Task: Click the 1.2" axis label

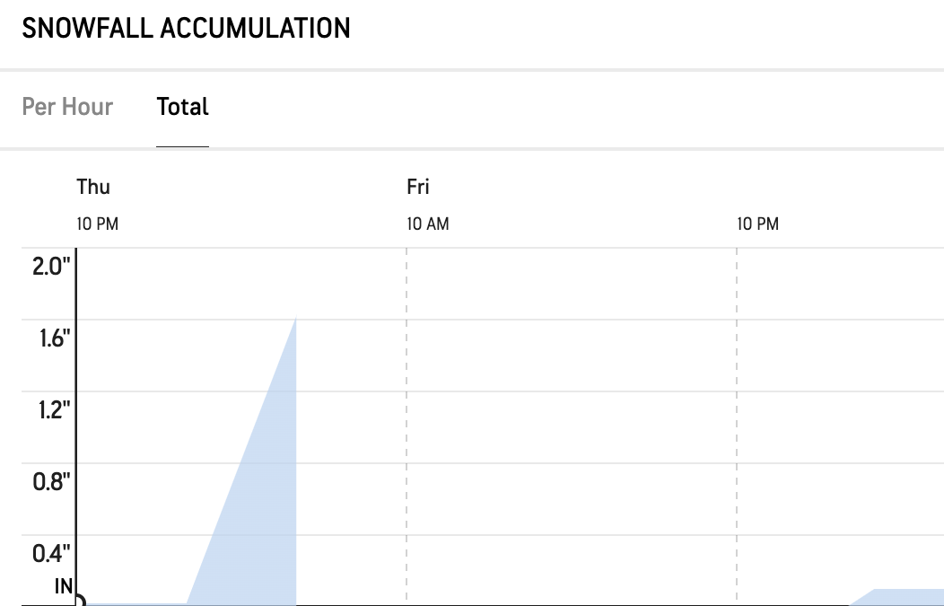Action: coord(54,410)
